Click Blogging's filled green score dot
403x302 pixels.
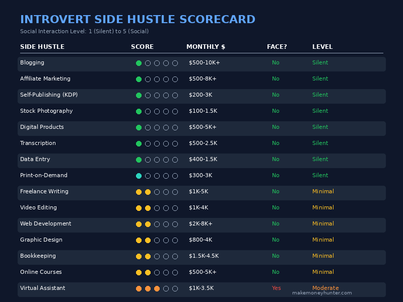tap(139, 63)
